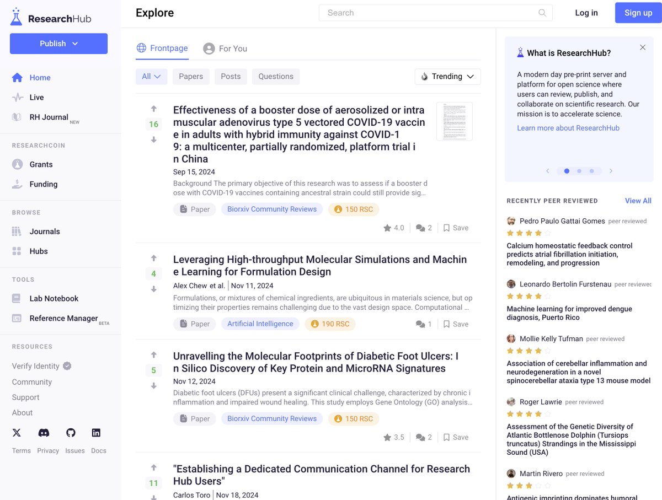Click View All recently peer reviewed
The image size is (662, 500).
point(638,201)
